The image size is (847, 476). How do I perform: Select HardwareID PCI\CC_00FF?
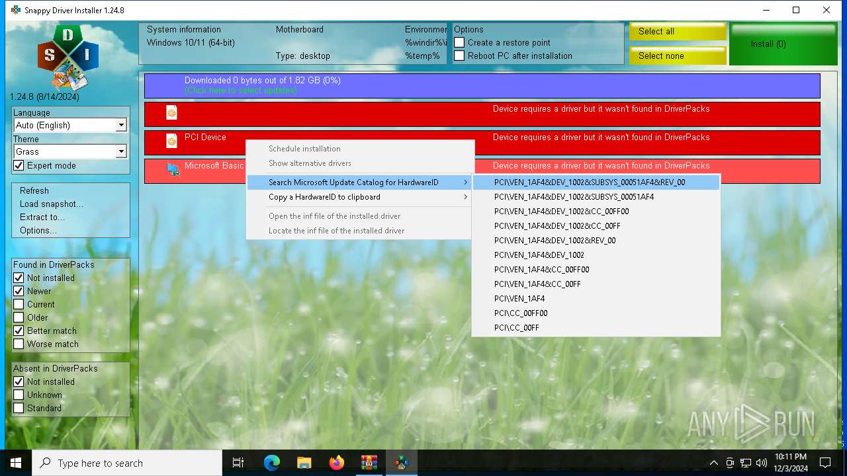click(596, 328)
